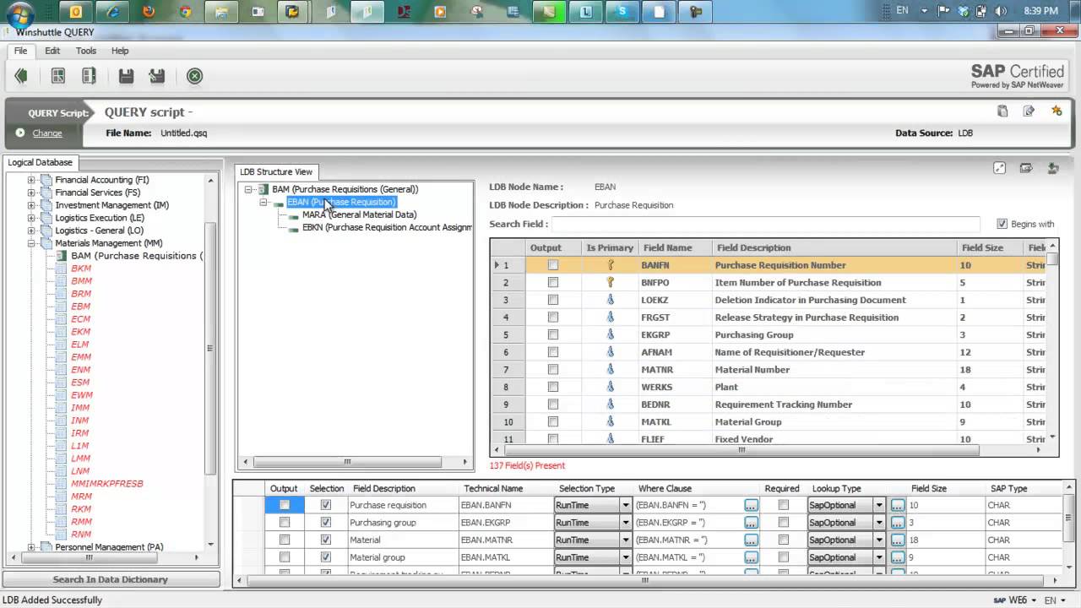This screenshot has height=608, width=1081.
Task: Select the EKGRP Purchasing Group row
Action: coord(769,335)
